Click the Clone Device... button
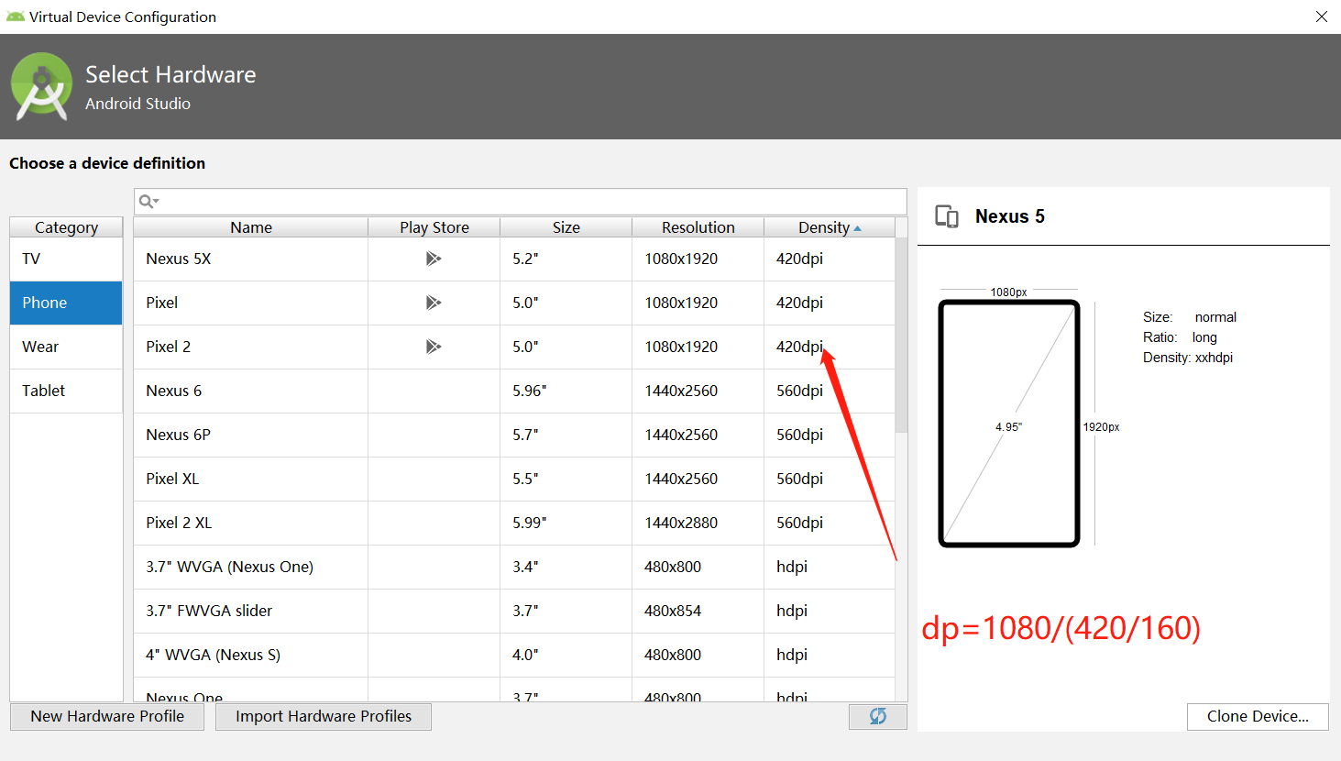 (x=1258, y=716)
